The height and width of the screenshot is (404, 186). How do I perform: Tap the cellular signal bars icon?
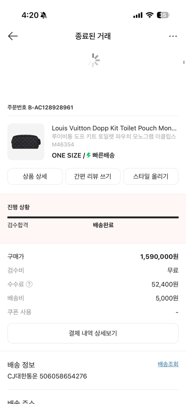click(137, 15)
